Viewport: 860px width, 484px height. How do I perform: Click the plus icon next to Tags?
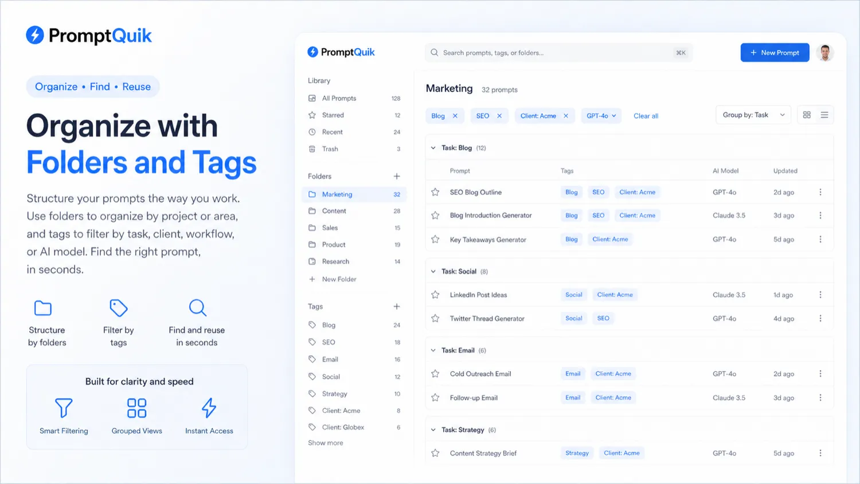(x=397, y=306)
